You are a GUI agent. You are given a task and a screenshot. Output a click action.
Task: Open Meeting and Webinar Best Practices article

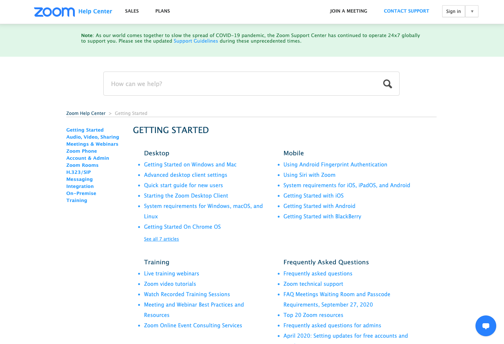coord(194,310)
